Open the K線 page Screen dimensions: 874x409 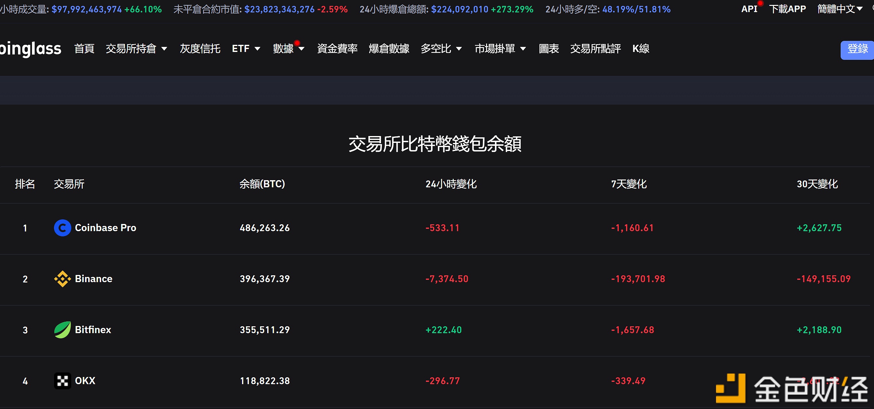[640, 49]
